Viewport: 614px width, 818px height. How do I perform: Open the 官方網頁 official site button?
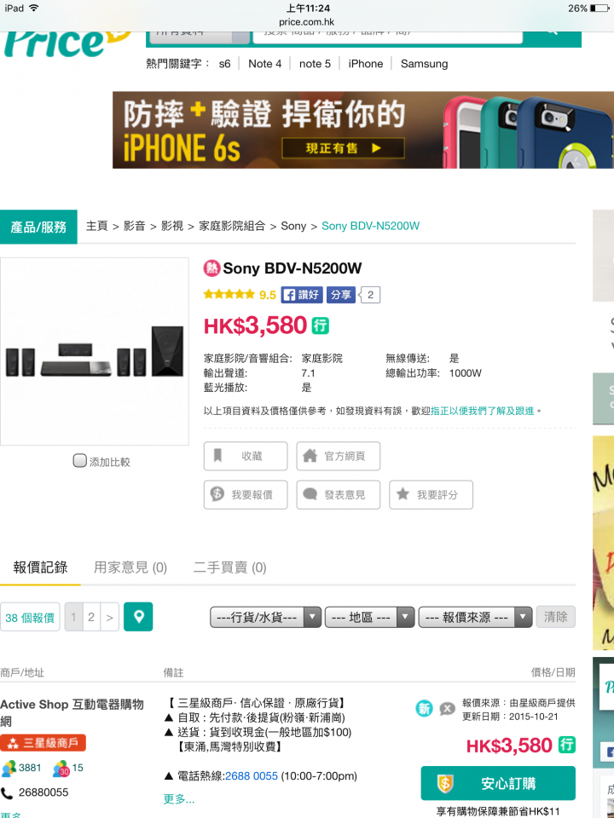[339, 456]
